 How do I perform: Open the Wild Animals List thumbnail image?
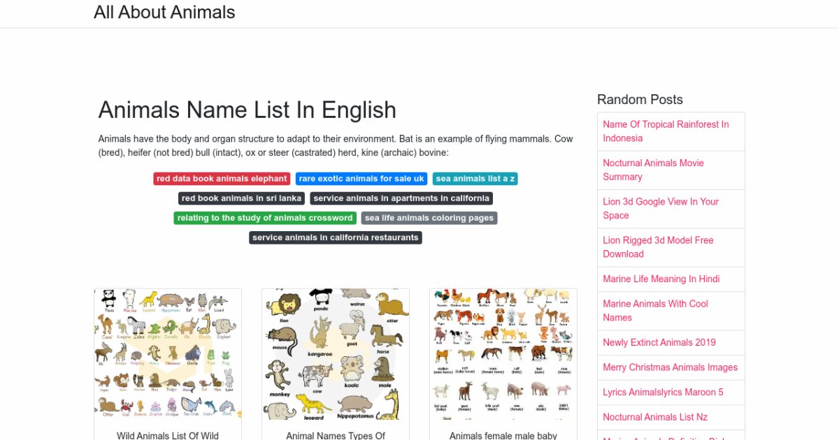pos(168,354)
